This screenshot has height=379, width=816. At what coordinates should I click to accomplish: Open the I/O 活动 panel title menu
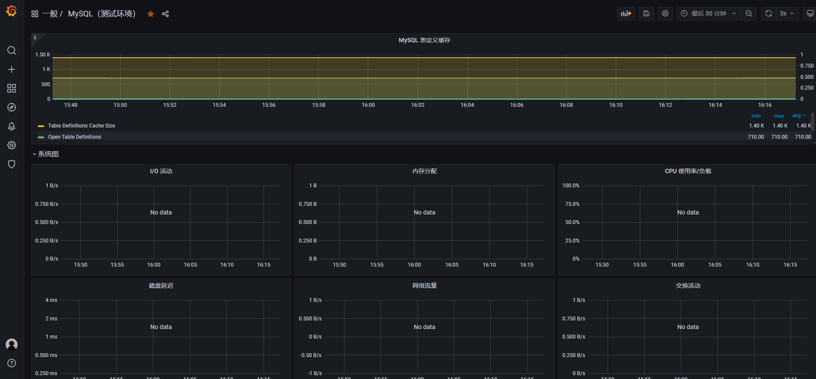pos(161,171)
